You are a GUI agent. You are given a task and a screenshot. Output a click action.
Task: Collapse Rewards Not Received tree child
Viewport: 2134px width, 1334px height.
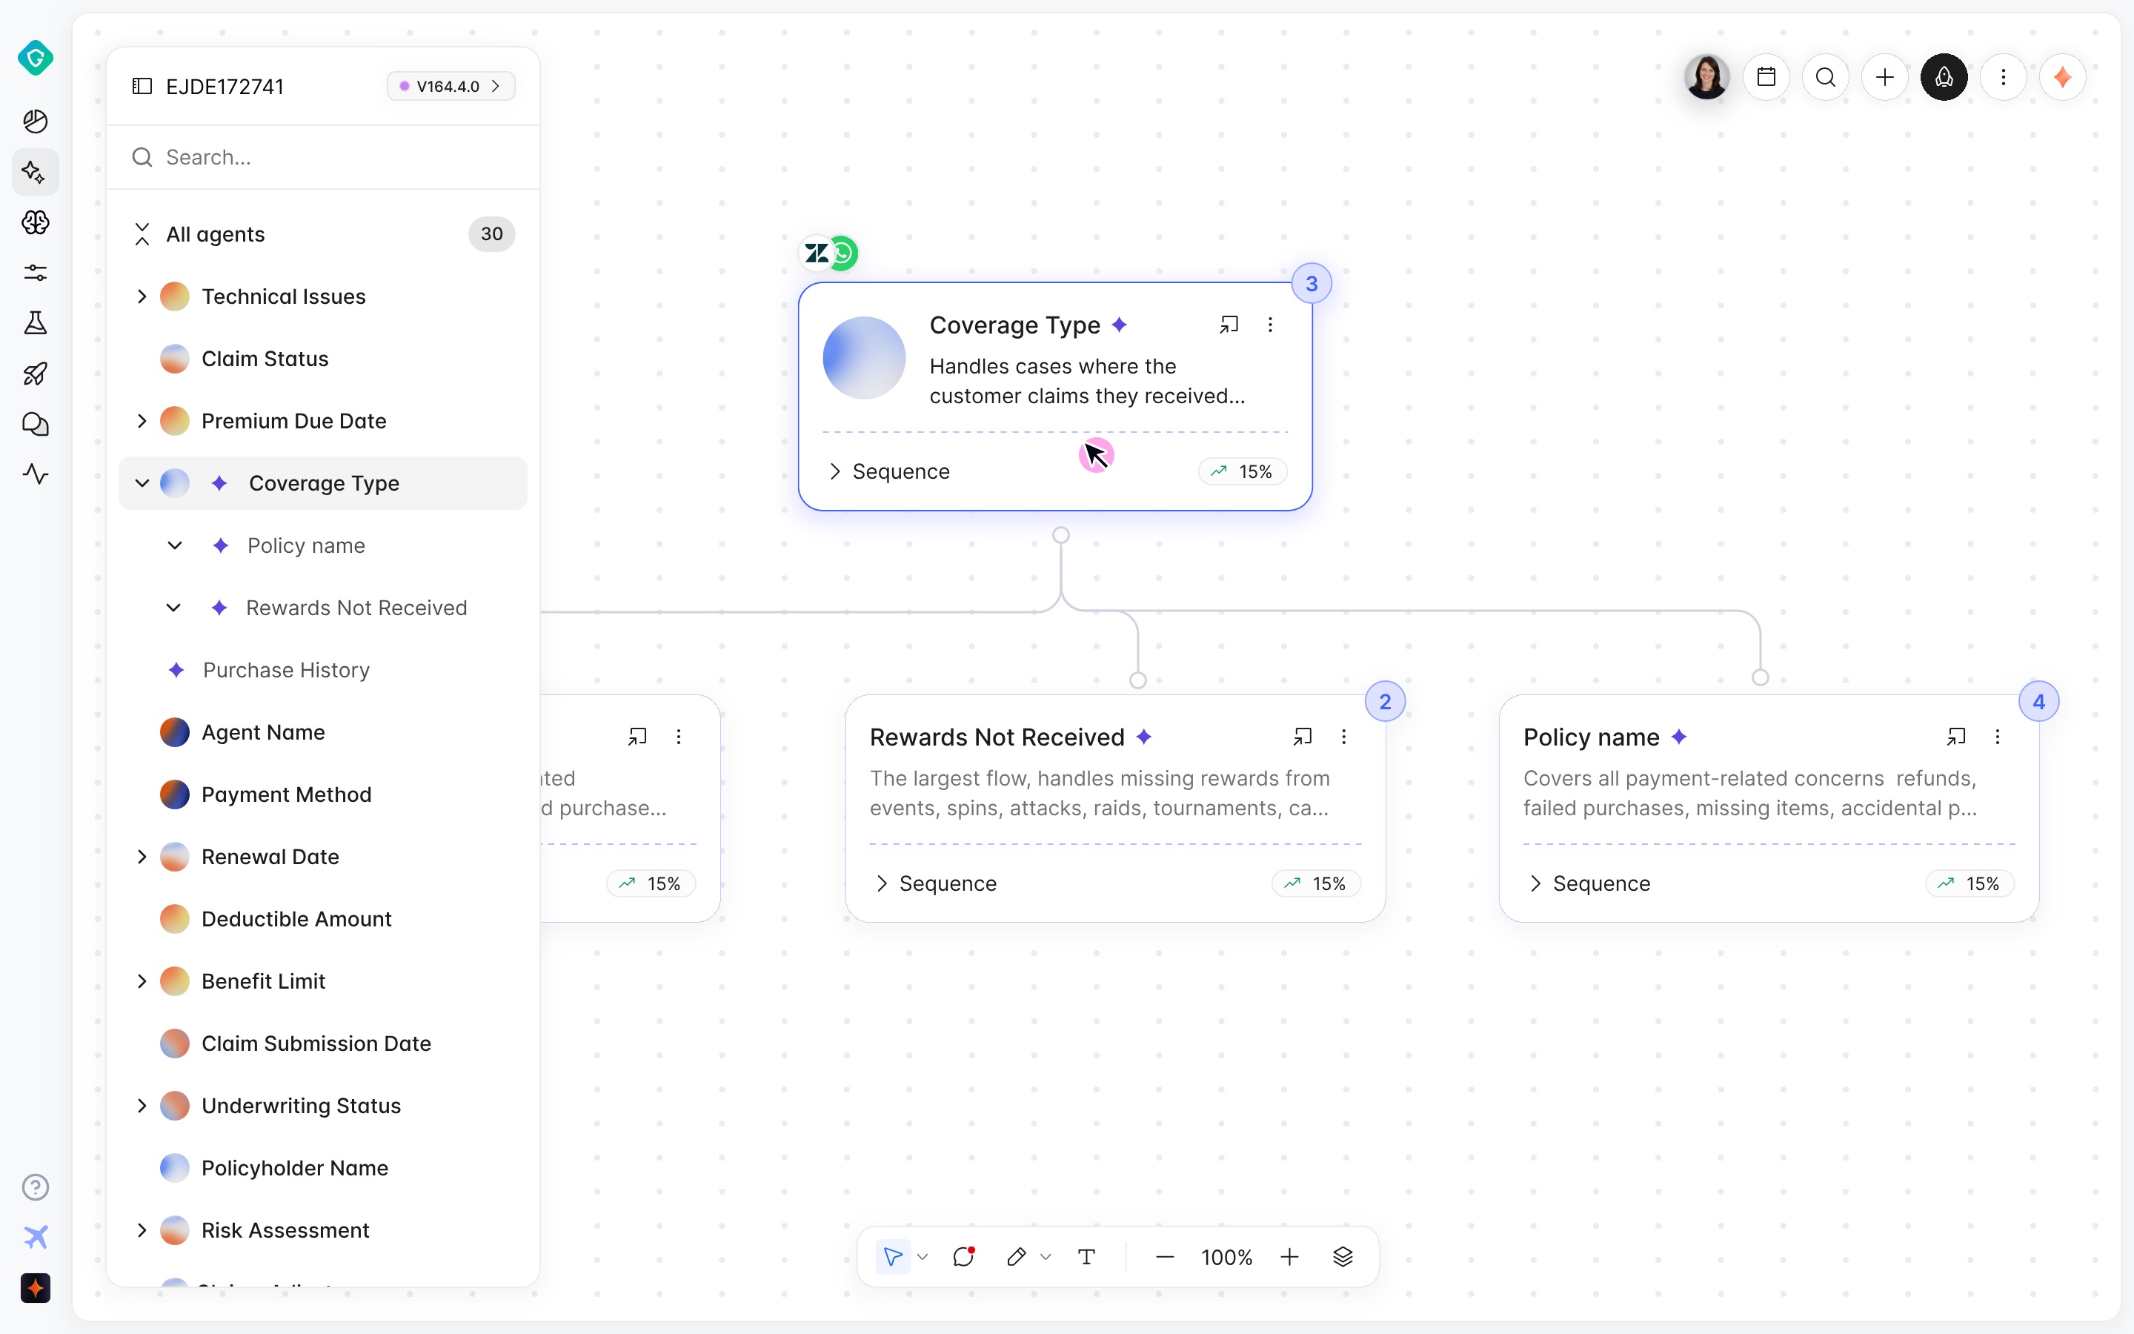[x=173, y=608]
